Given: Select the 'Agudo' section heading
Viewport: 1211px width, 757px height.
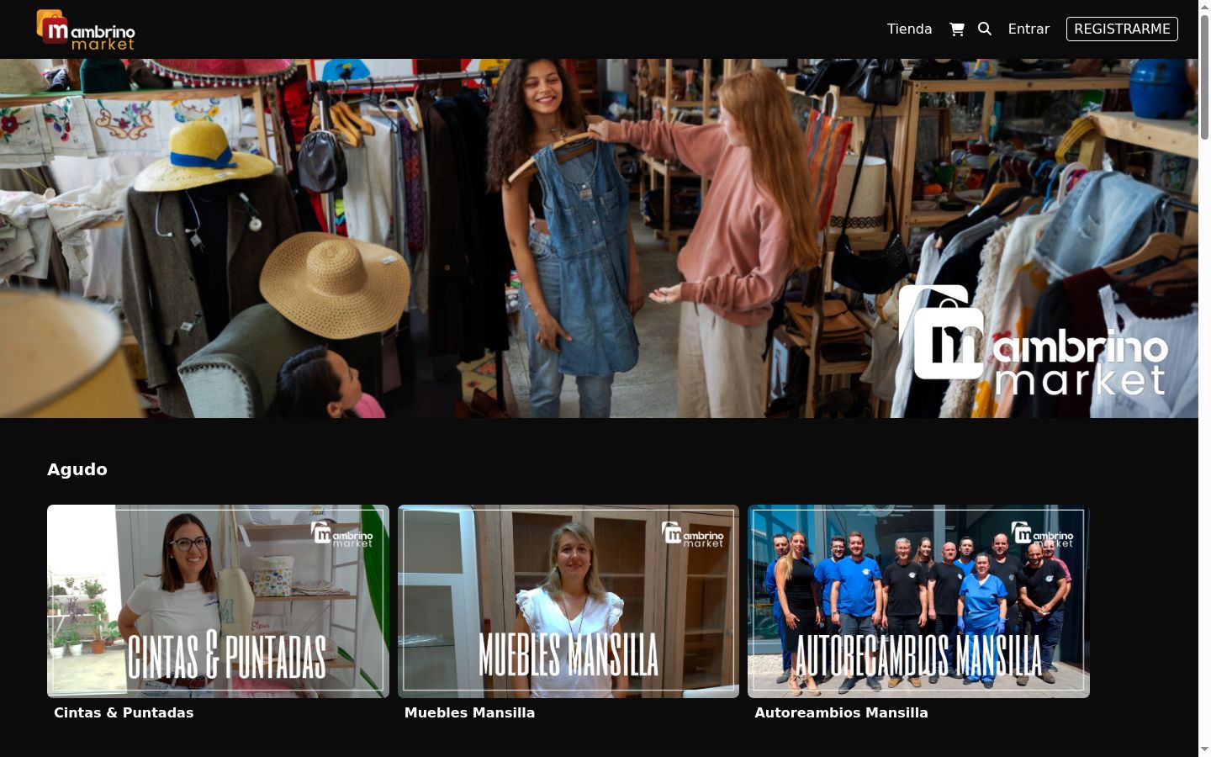Looking at the screenshot, I should [77, 469].
